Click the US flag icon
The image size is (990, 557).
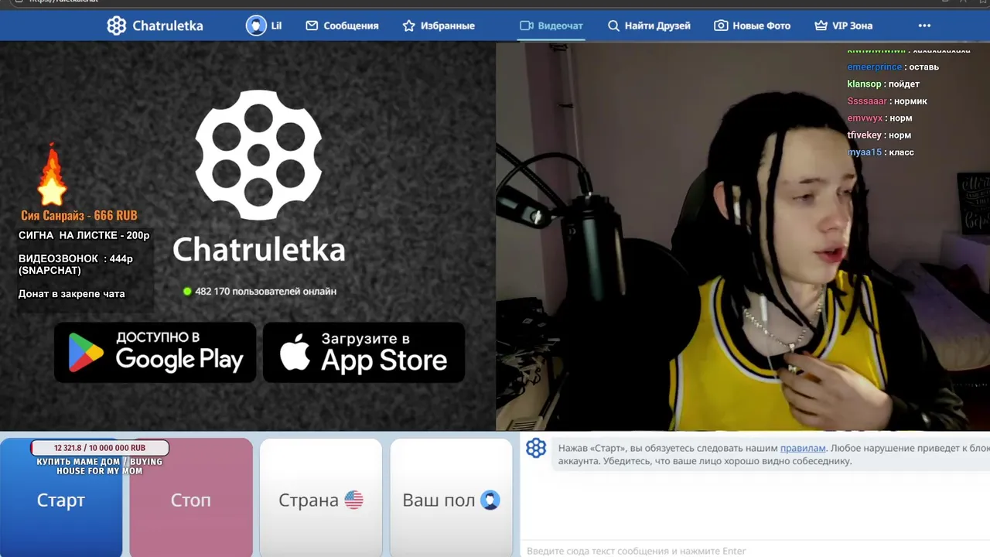[x=353, y=500]
